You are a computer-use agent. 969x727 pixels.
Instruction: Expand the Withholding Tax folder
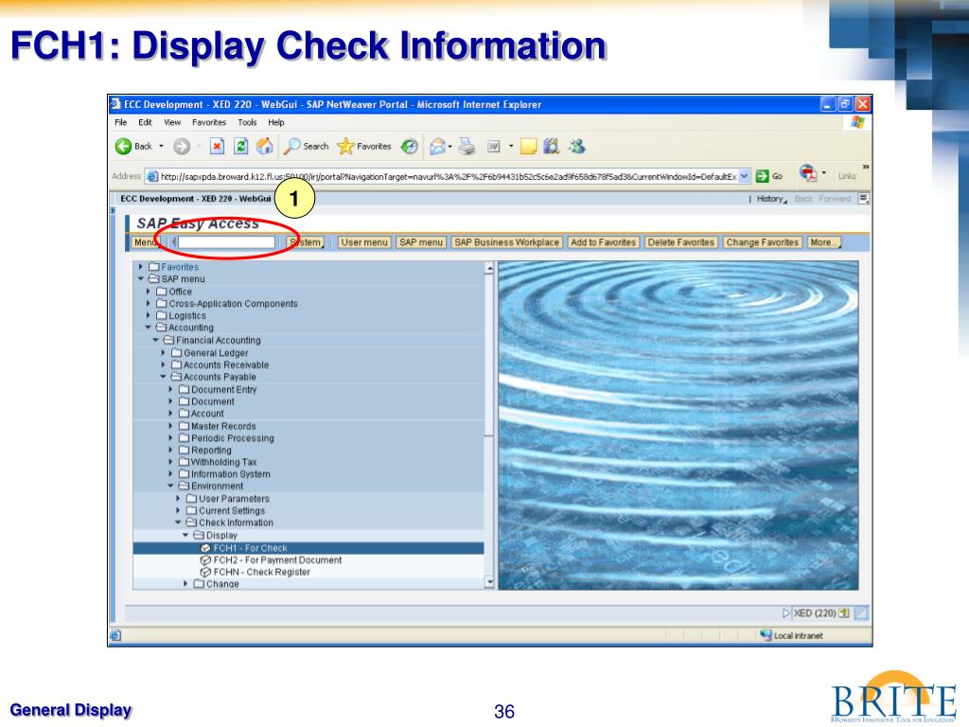click(x=170, y=462)
